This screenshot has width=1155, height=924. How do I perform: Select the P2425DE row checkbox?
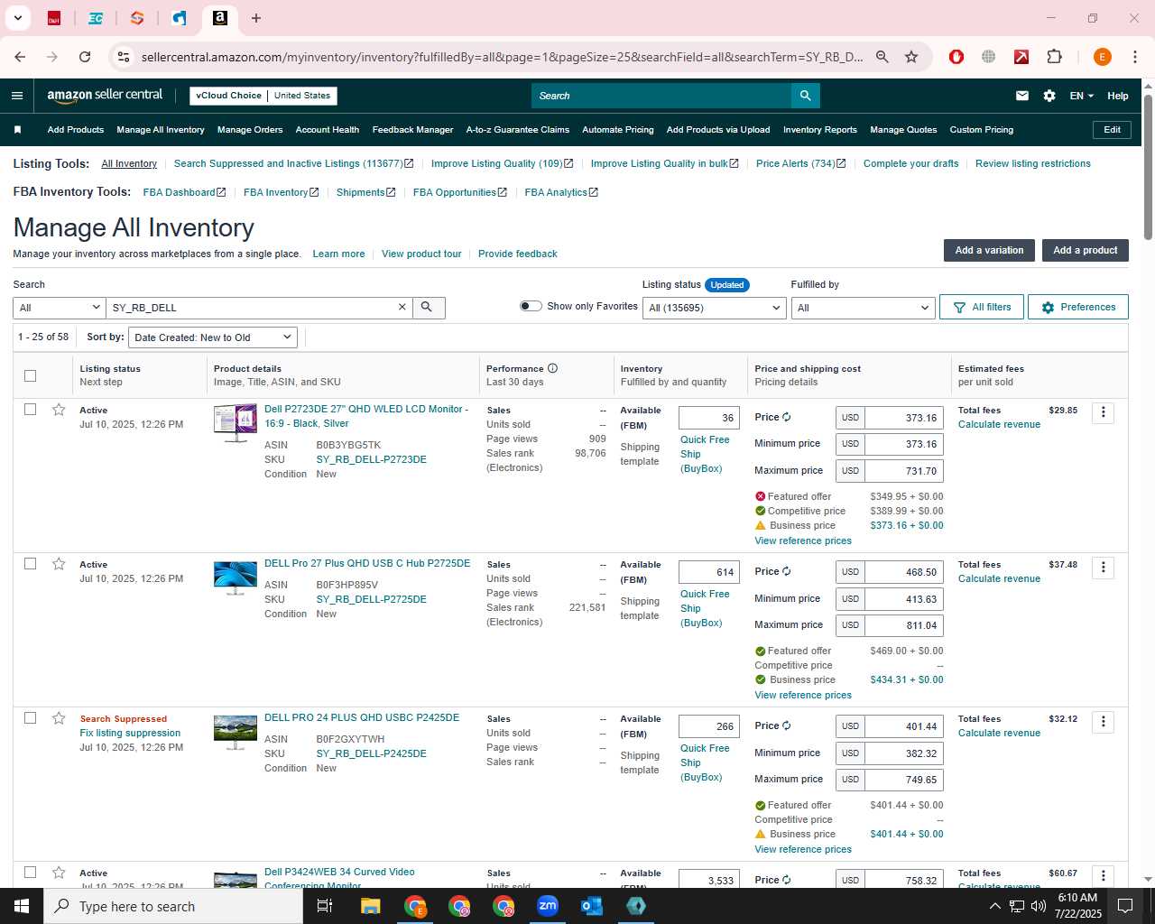point(30,718)
